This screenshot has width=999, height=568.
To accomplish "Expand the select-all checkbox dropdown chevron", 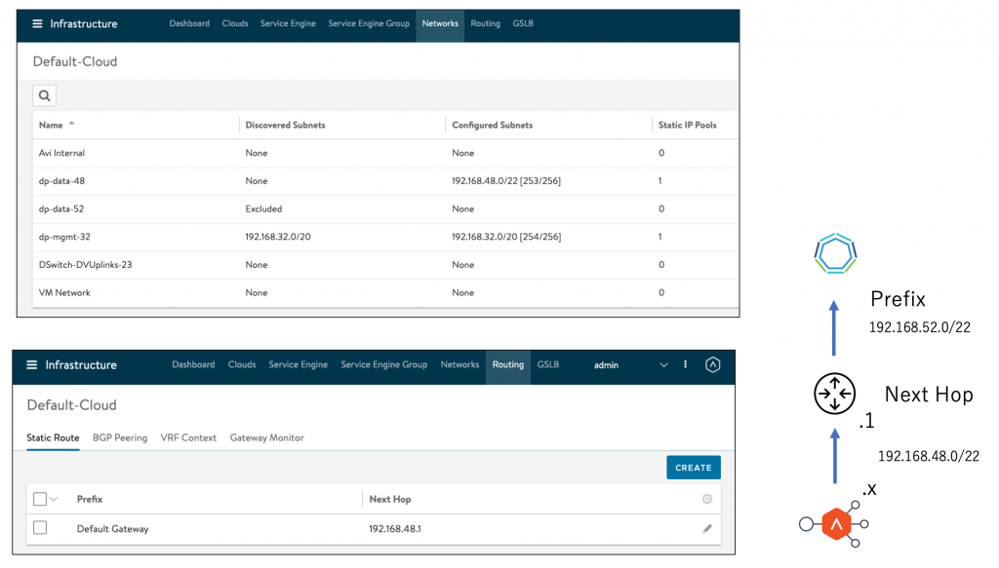I will point(55,499).
